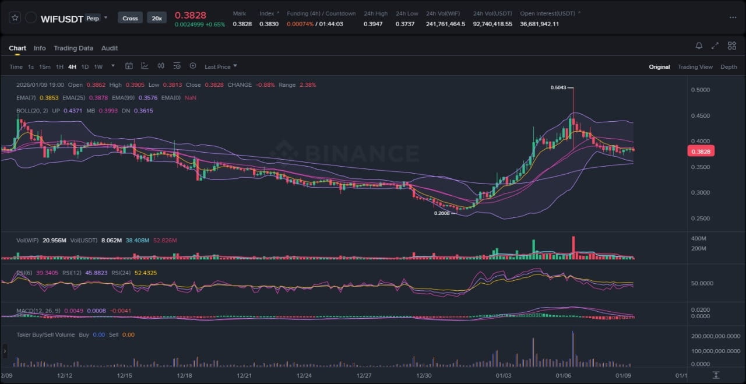This screenshot has width=746, height=384.
Task: Open the WIFUSDT symbol selector dropdown arrow
Action: coord(105,17)
